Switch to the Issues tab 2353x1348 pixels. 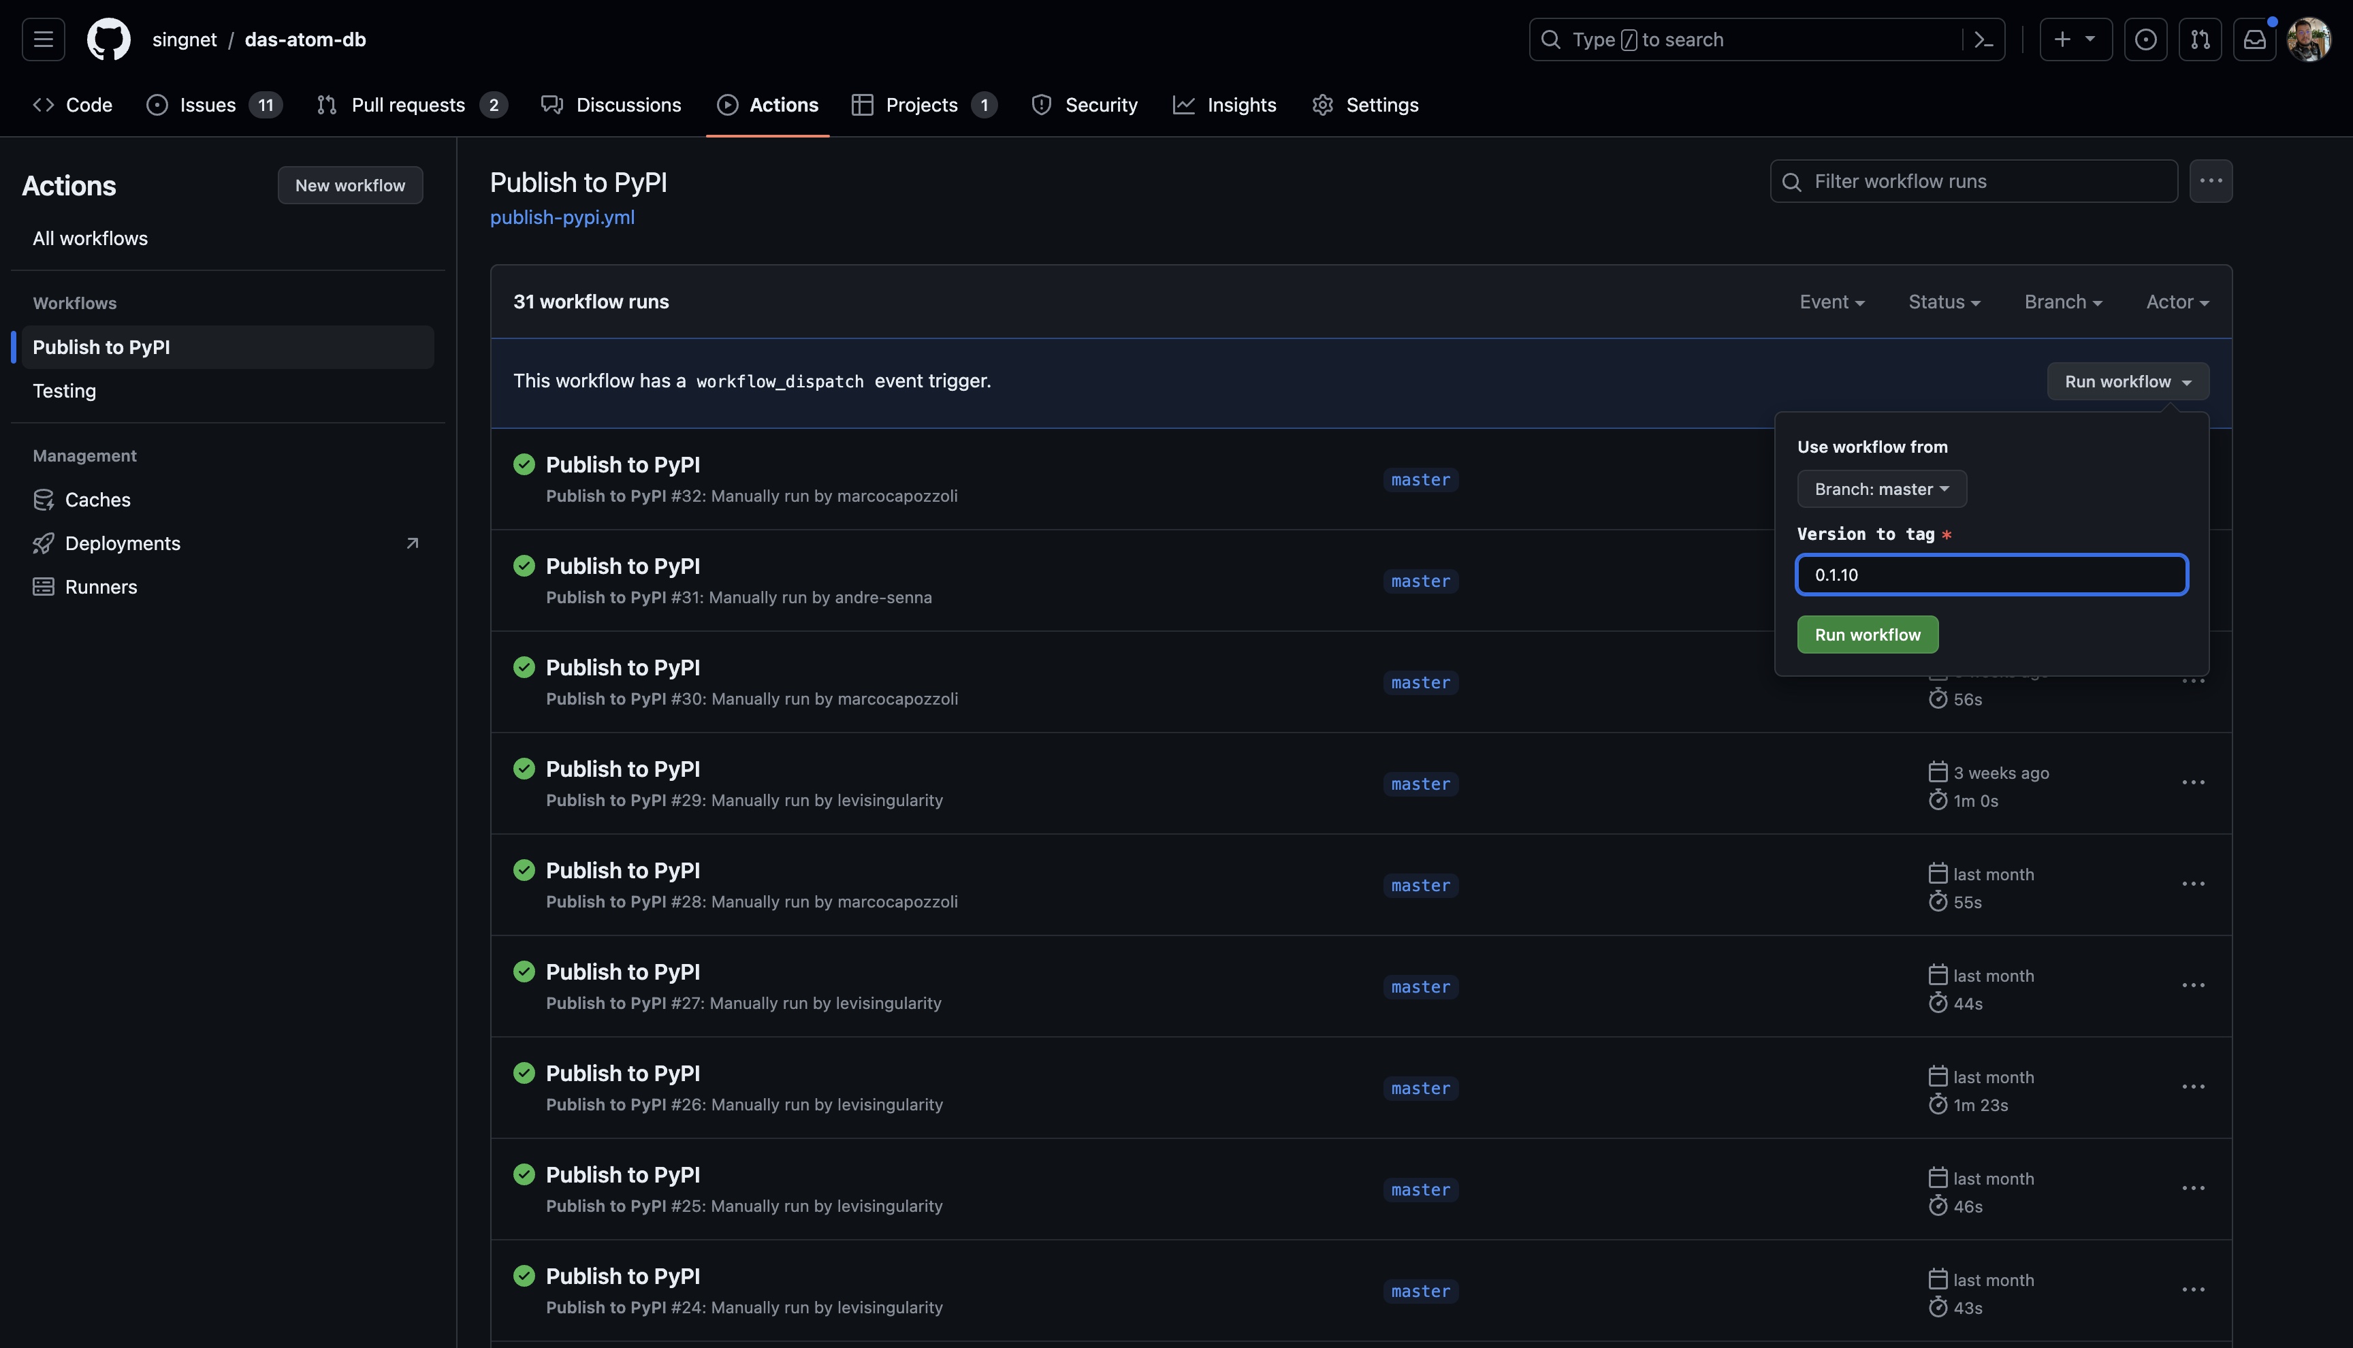(x=214, y=105)
